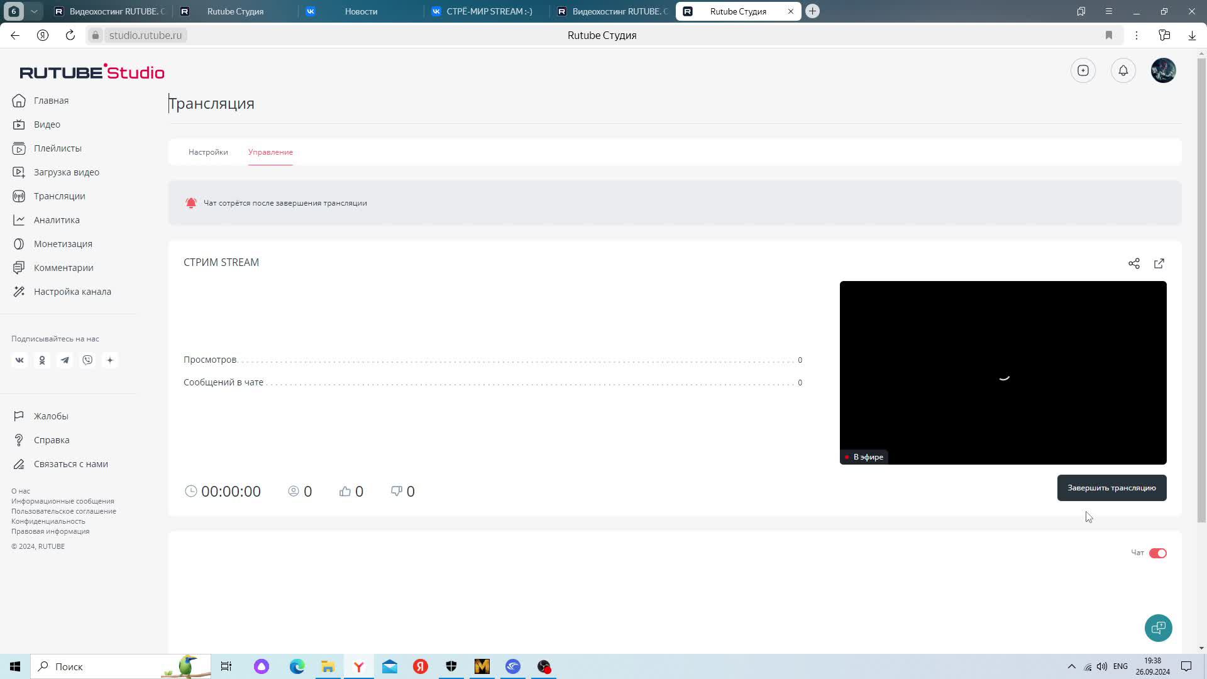Screen dimensions: 1207x679
Task: Click the Telegram social icon
Action: coord(65,360)
